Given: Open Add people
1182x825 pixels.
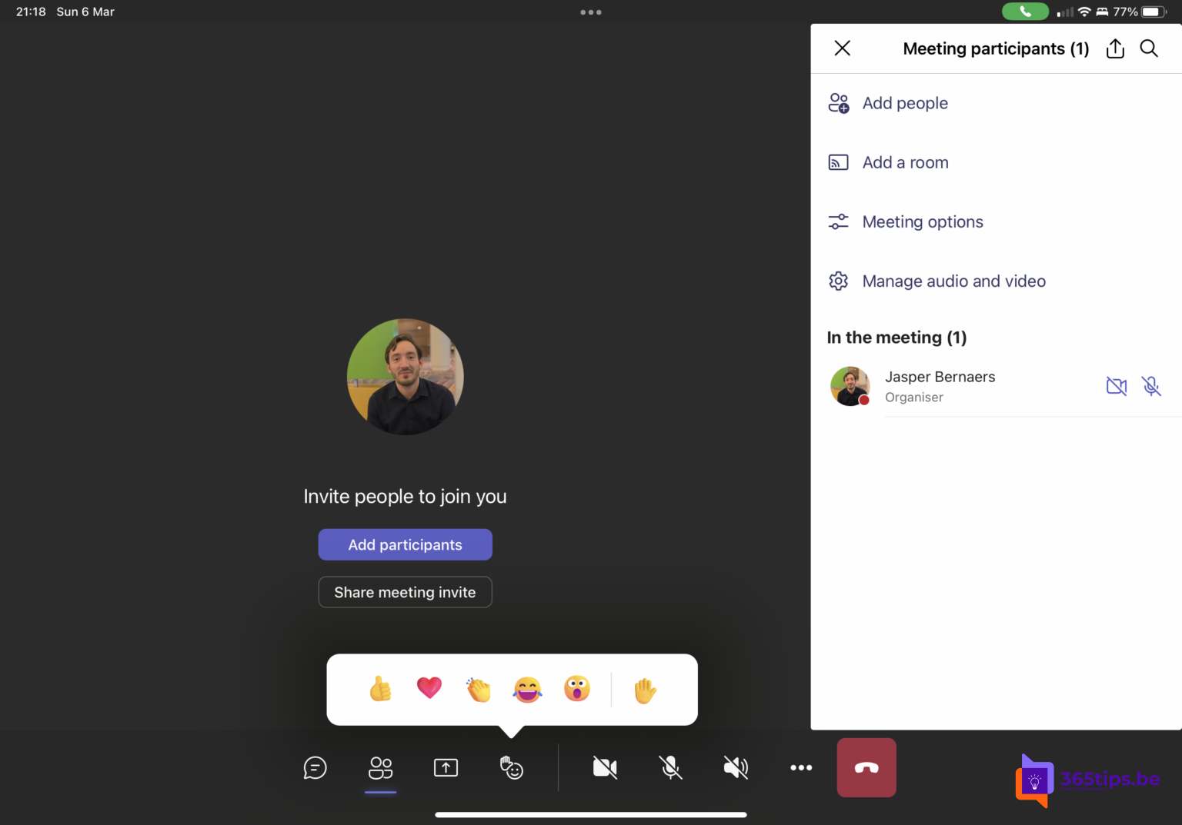Looking at the screenshot, I should [x=905, y=102].
